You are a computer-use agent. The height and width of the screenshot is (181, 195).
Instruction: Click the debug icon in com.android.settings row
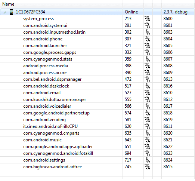click(x=148, y=160)
